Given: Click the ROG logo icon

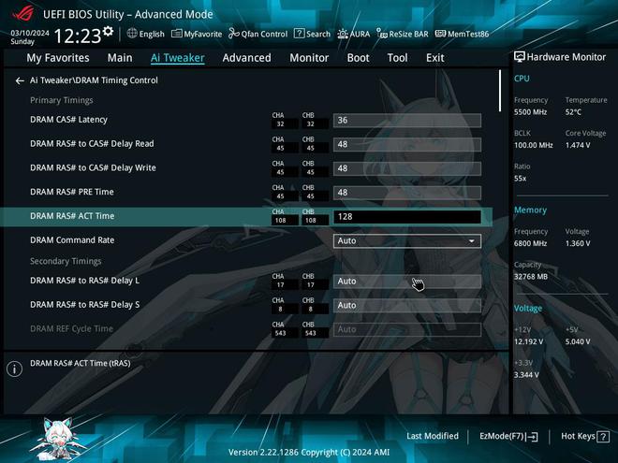Looking at the screenshot, I should (22, 13).
